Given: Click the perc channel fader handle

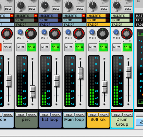Looking at the screenshot, I should [x=33, y=91].
